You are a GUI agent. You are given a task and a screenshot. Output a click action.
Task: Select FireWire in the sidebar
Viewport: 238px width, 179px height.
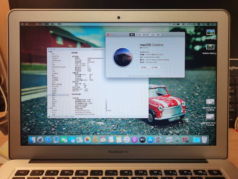coord(55,58)
